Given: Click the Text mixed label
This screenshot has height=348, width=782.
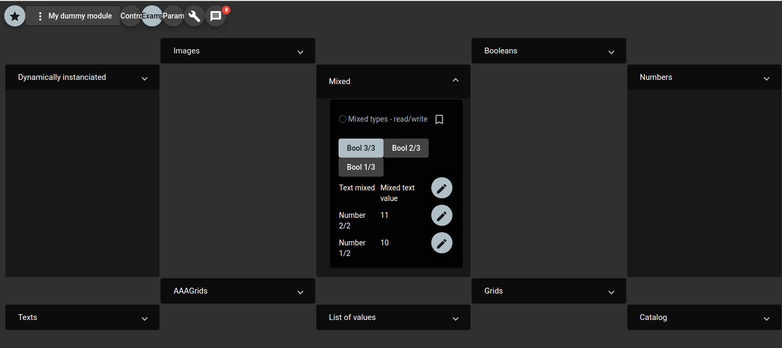Looking at the screenshot, I should point(357,188).
